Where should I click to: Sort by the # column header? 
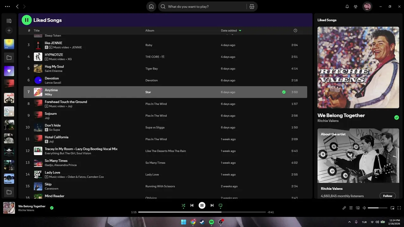click(x=29, y=31)
